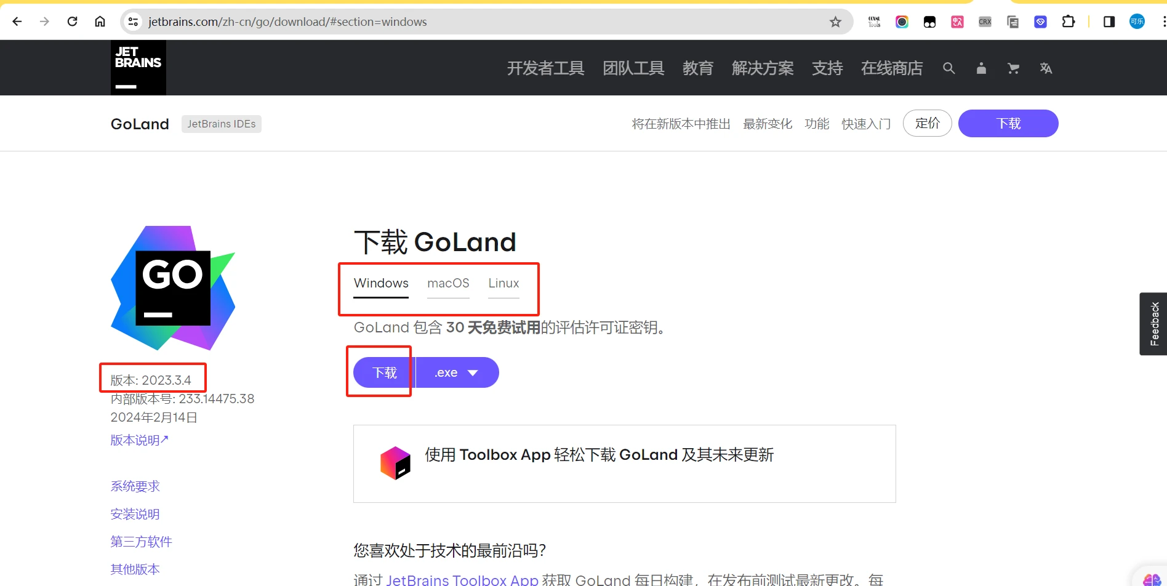Viewport: 1167px width, 586px height.
Task: Click the Toolbox App cube icon
Action: point(395,463)
